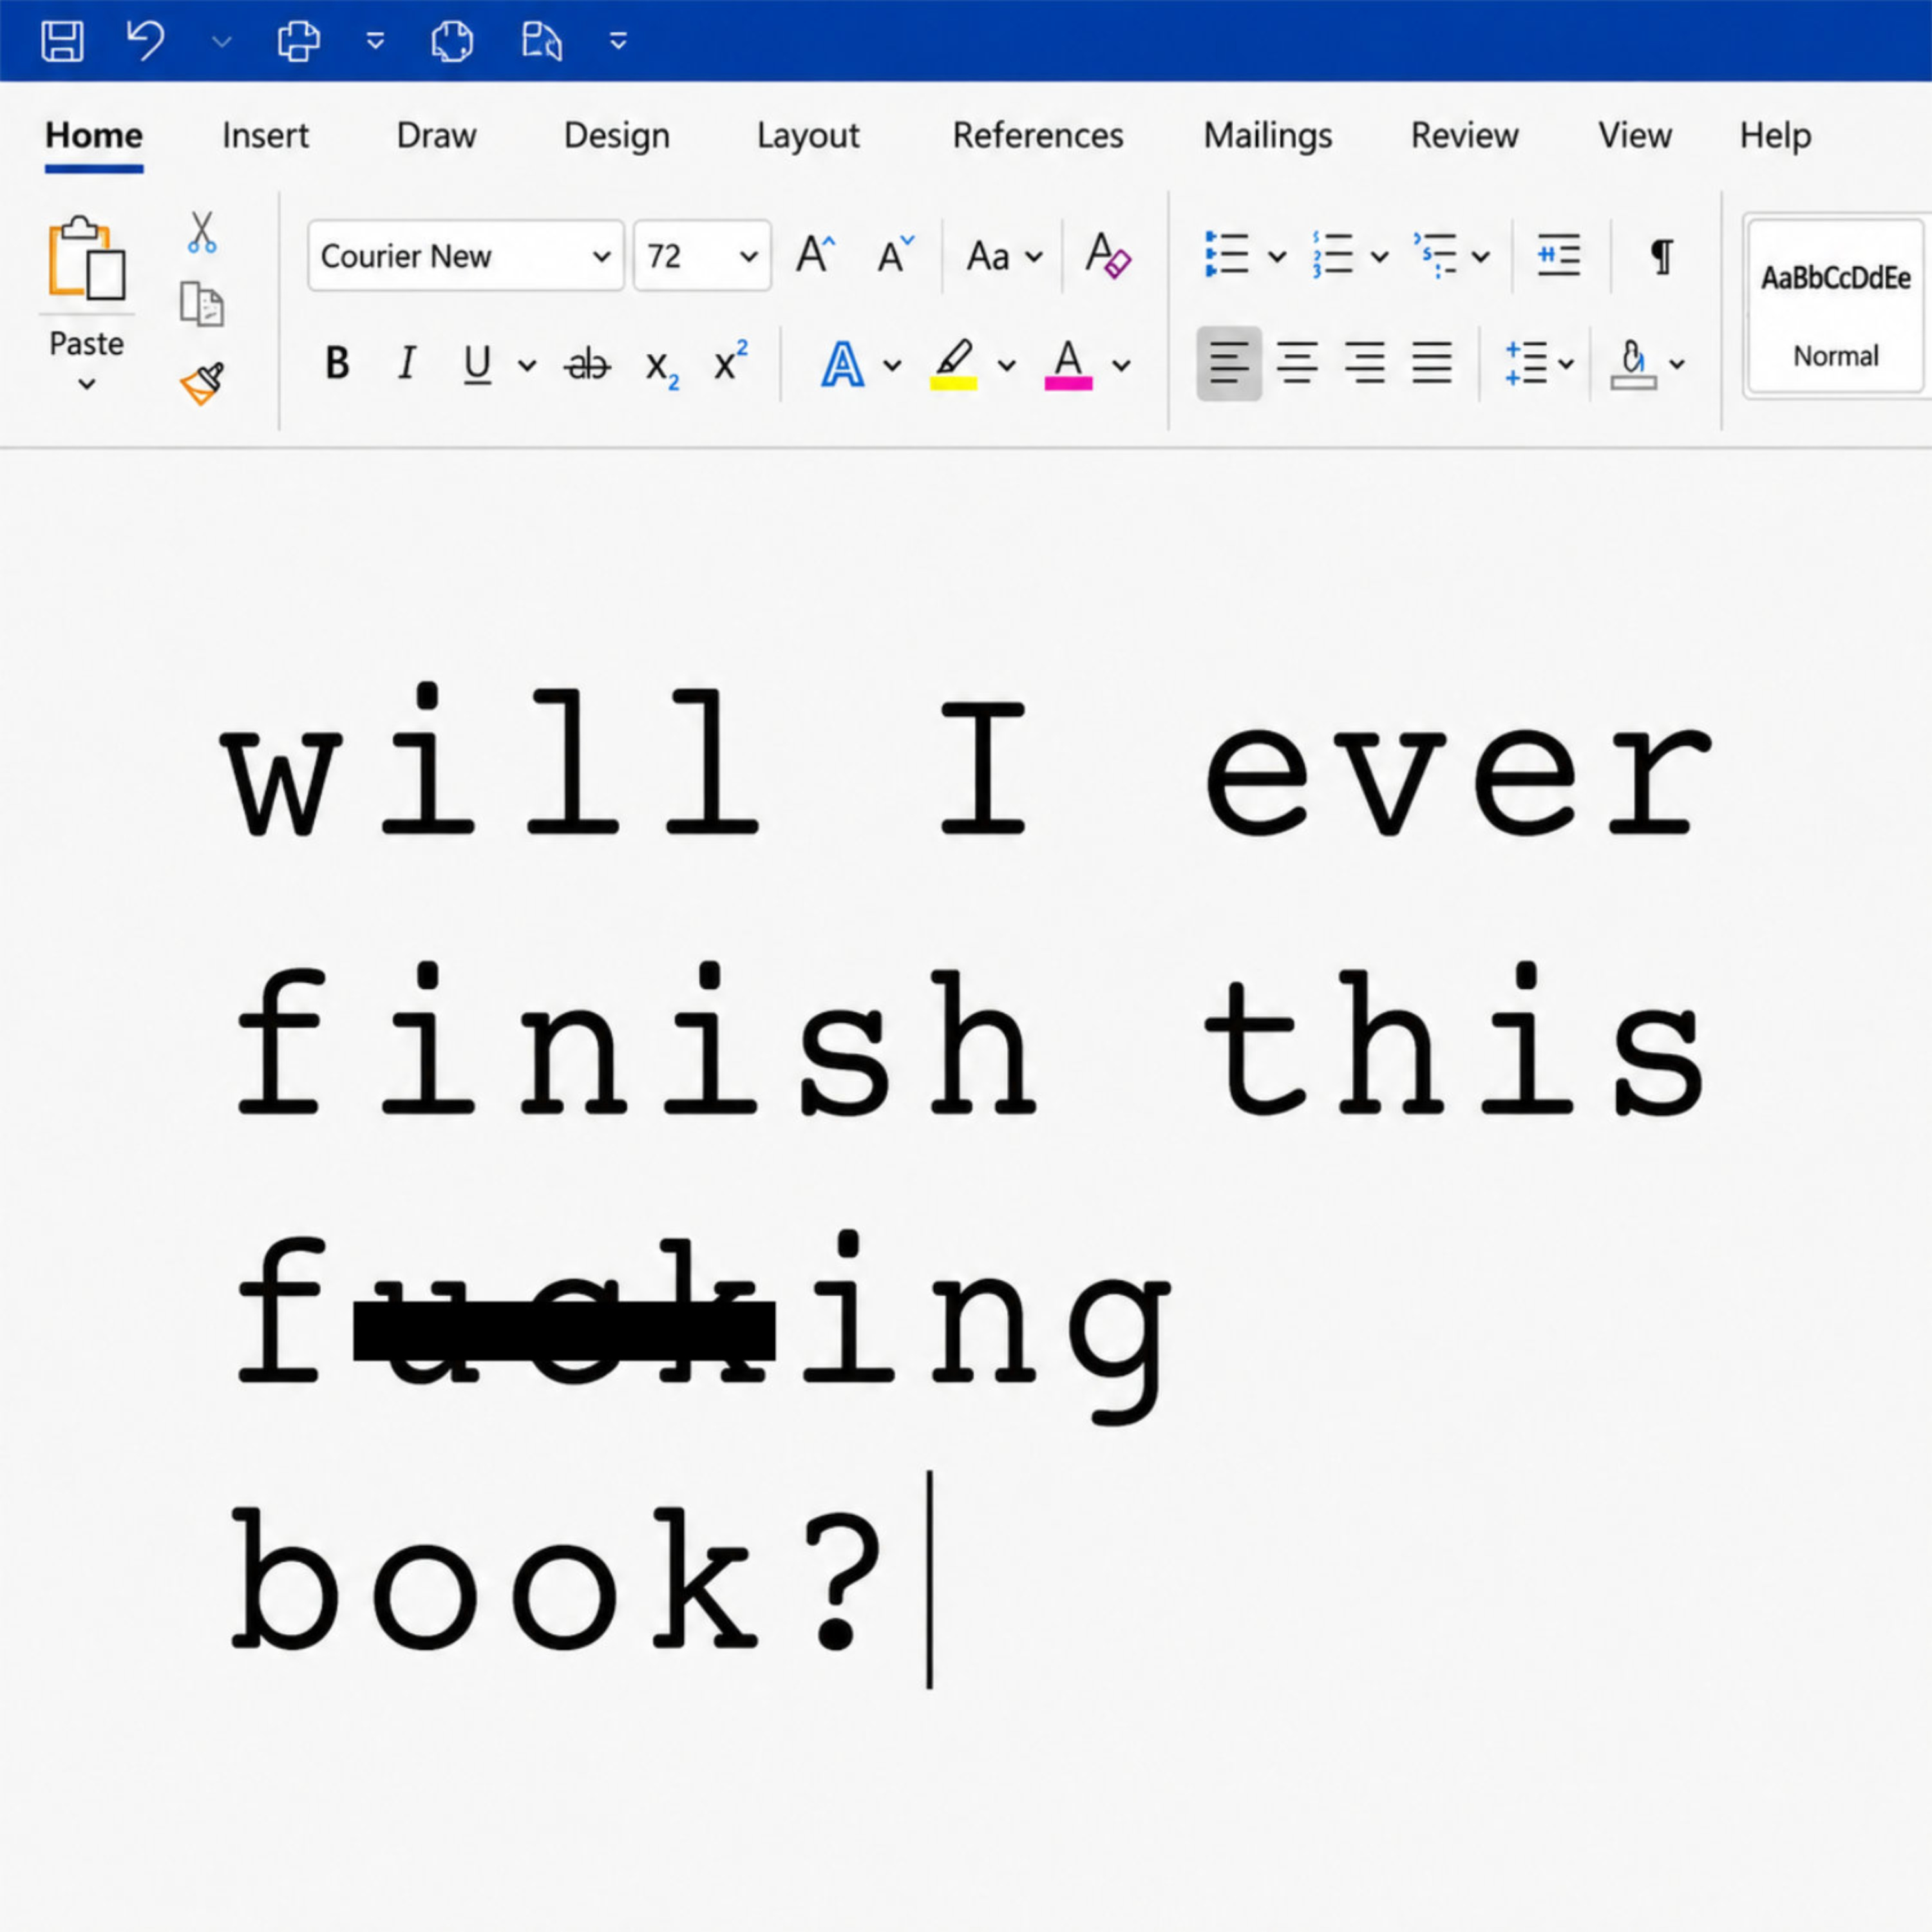The image size is (1932, 1932).
Task: Open the Insert tab
Action: [x=265, y=135]
